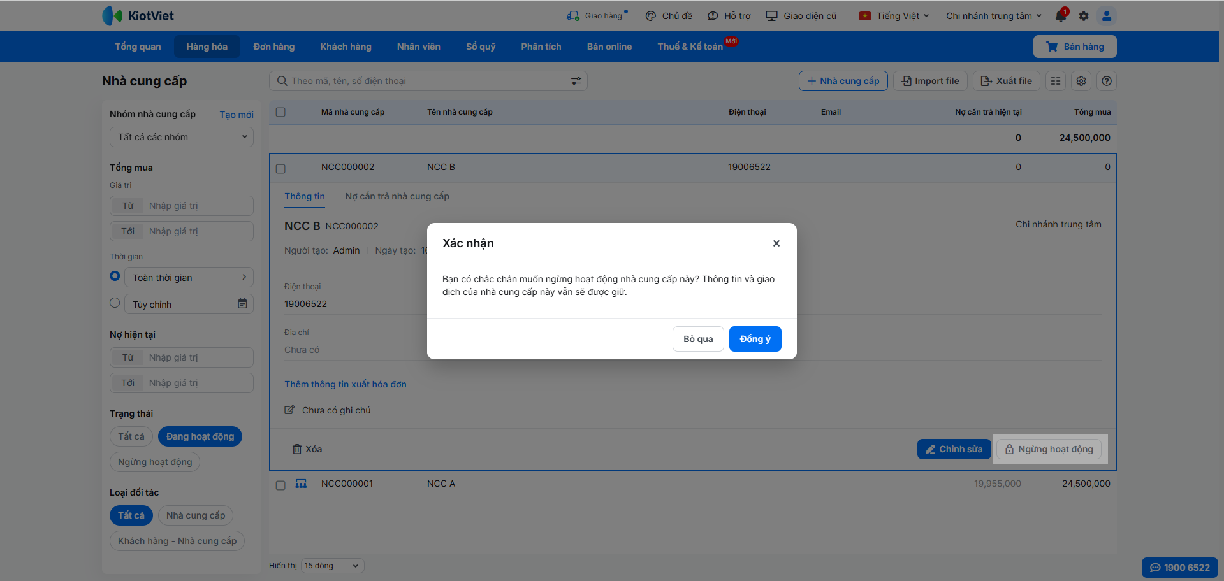Open the Phân tích menu
Screen dimensions: 1224x581
coord(541,47)
